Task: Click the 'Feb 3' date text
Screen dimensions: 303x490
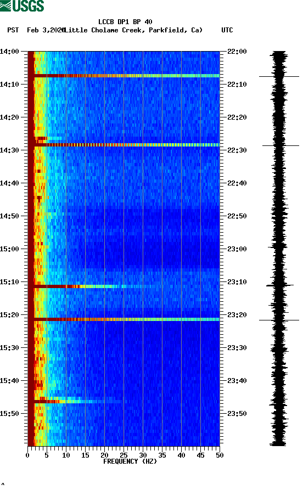Action: [x=37, y=30]
